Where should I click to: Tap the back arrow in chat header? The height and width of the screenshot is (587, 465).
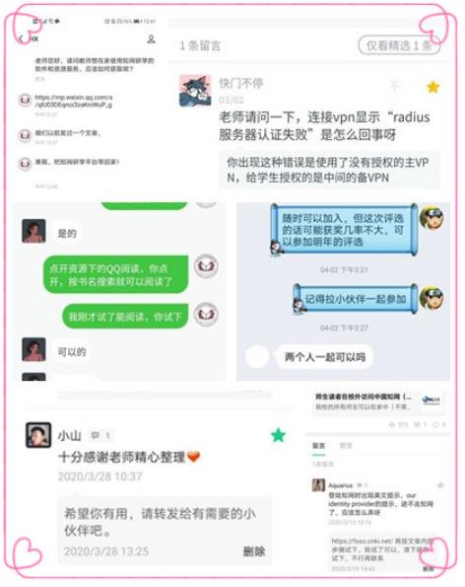(x=22, y=38)
